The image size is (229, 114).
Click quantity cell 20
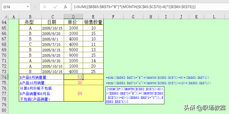pyautogui.click(x=93, y=66)
